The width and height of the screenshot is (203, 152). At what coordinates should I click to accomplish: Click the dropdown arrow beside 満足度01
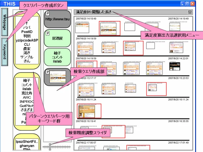(190, 12)
